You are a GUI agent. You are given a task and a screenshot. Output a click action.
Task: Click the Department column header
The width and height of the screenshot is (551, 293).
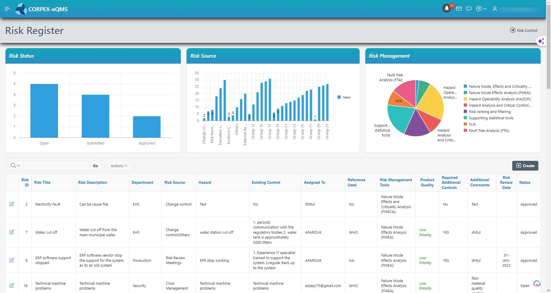pyautogui.click(x=142, y=182)
